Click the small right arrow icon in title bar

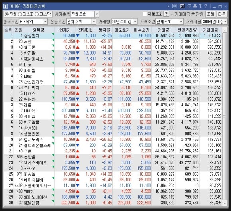tap(168, 6)
